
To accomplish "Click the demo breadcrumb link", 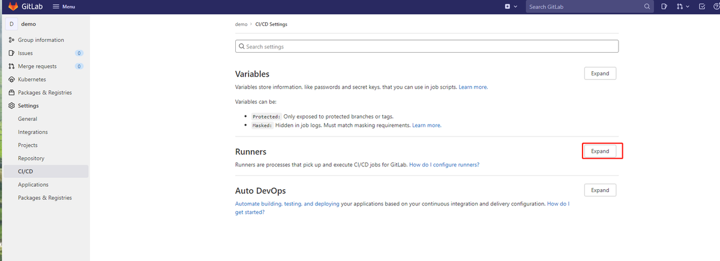I will (x=241, y=25).
